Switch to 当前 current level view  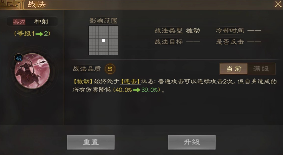[234, 69]
